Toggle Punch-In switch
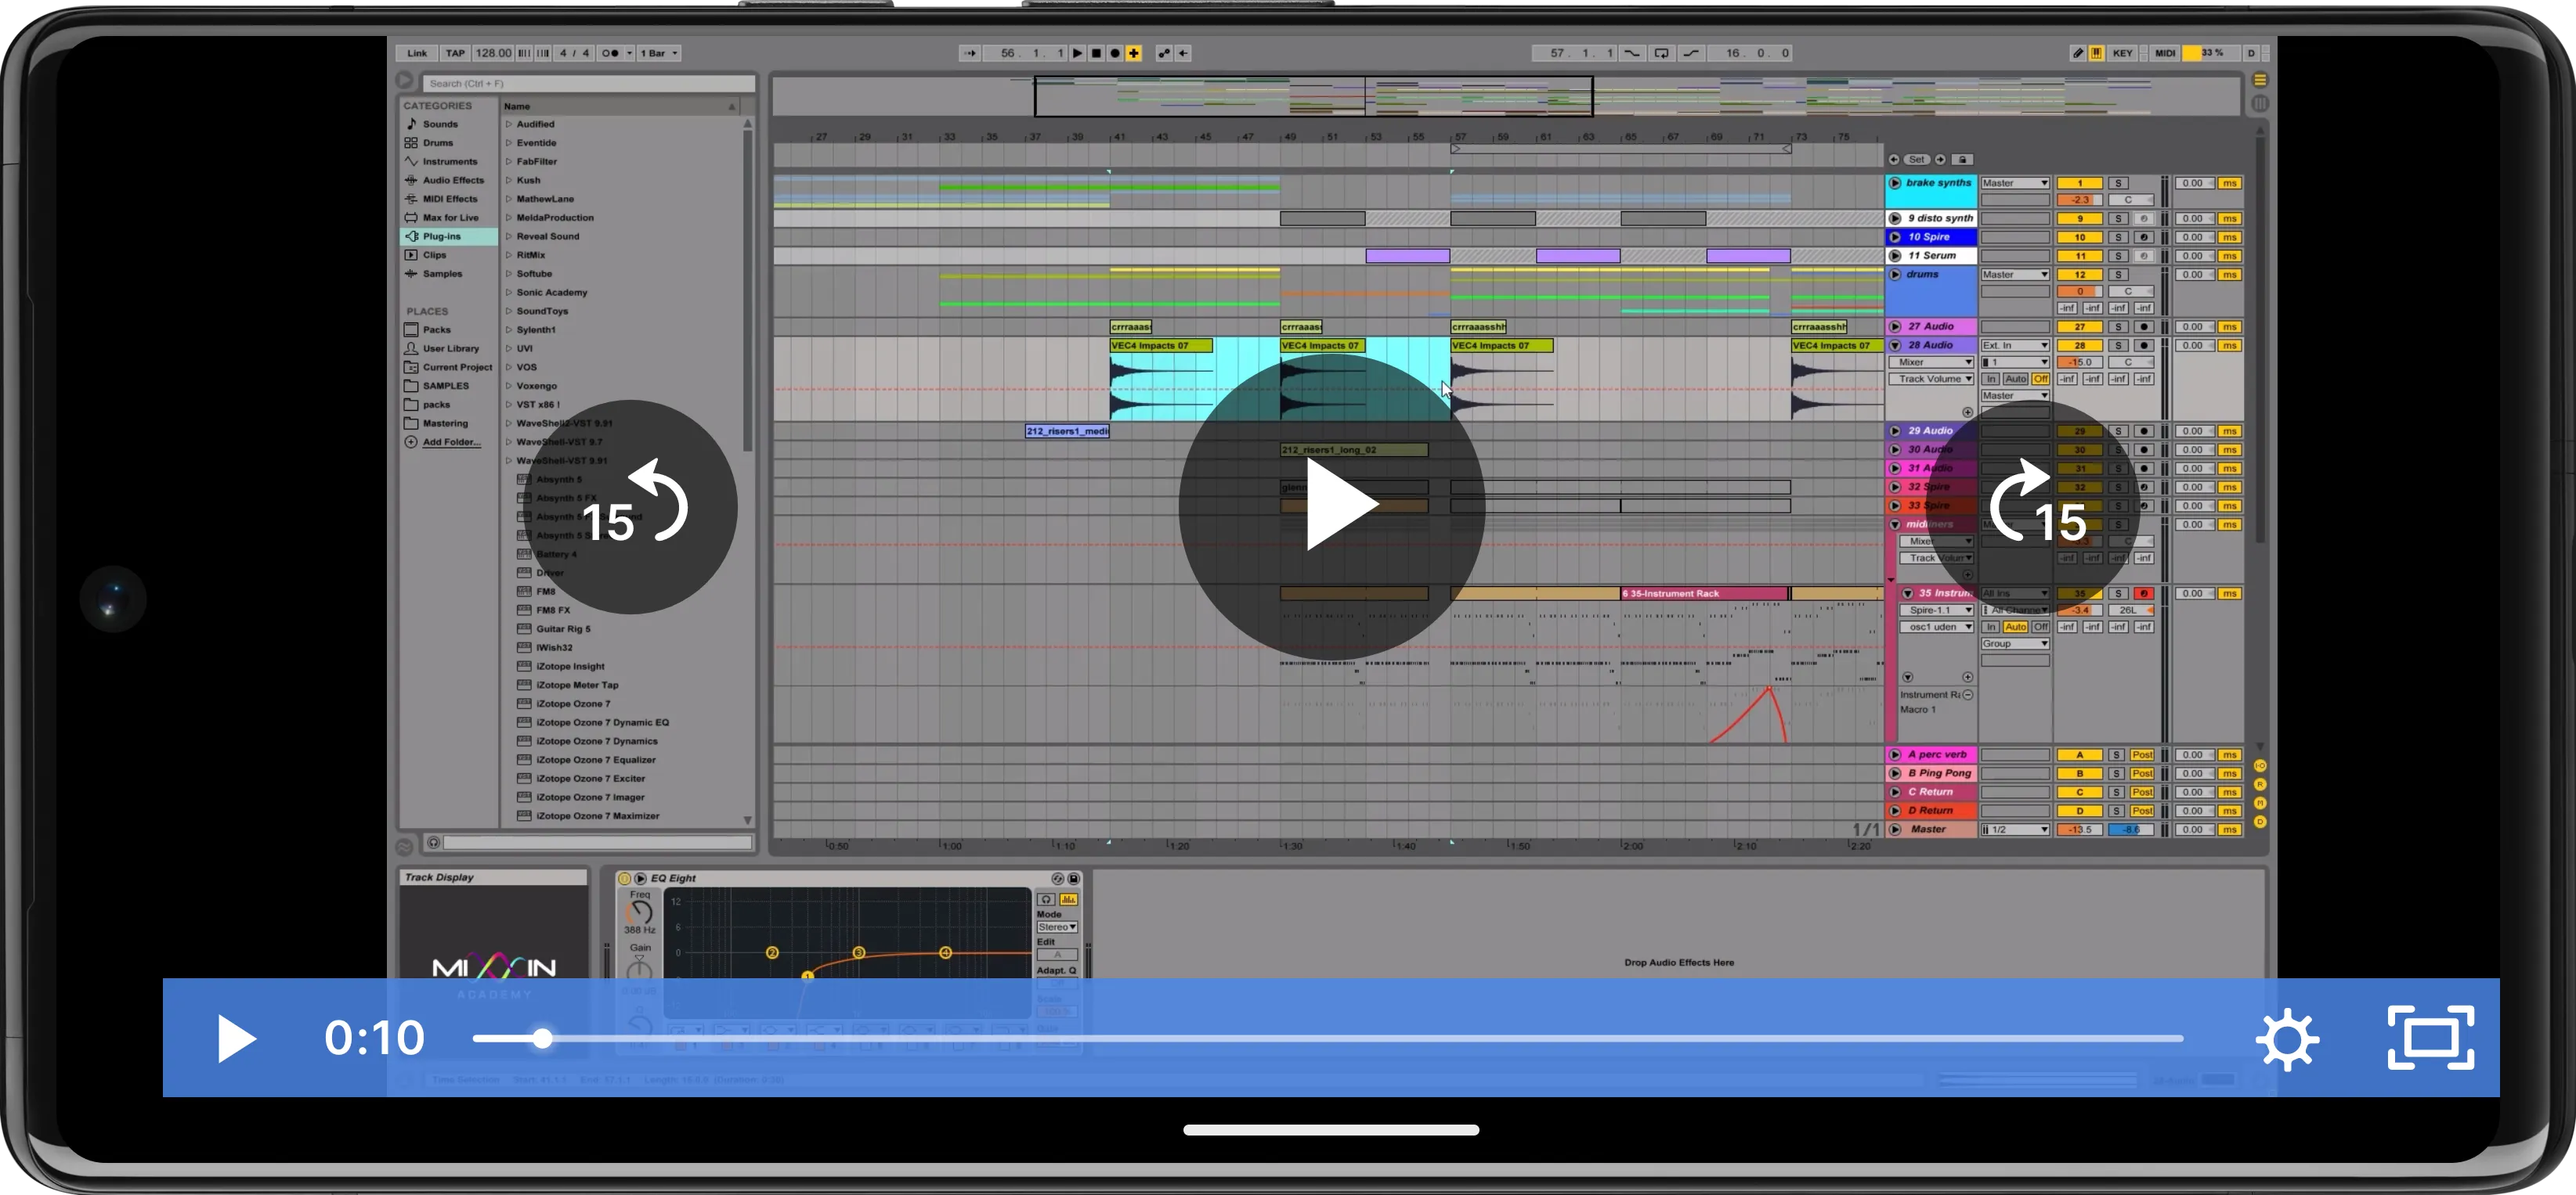Screen dimensions: 2576x1195 (x=1632, y=53)
